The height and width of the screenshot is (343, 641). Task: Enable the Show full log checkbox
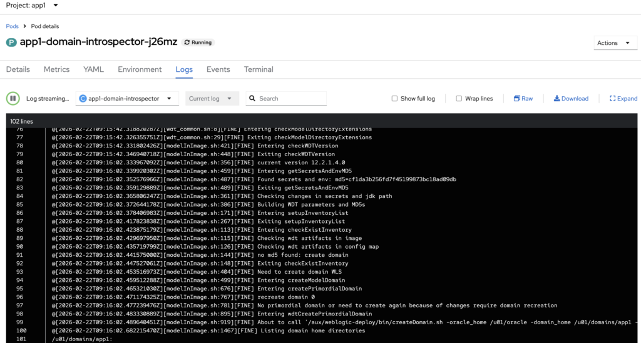[x=394, y=99]
